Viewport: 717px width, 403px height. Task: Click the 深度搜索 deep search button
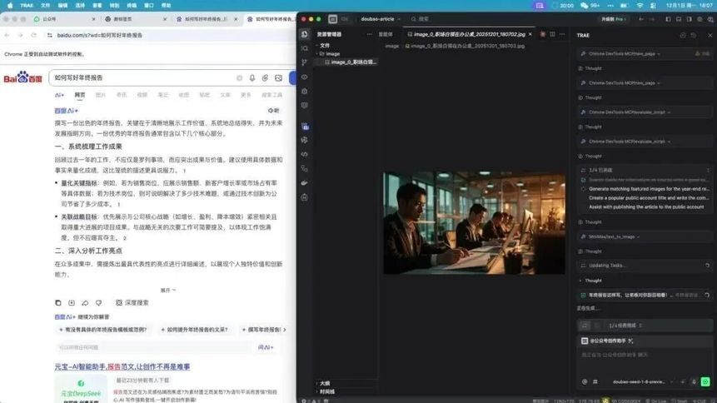pos(132,303)
